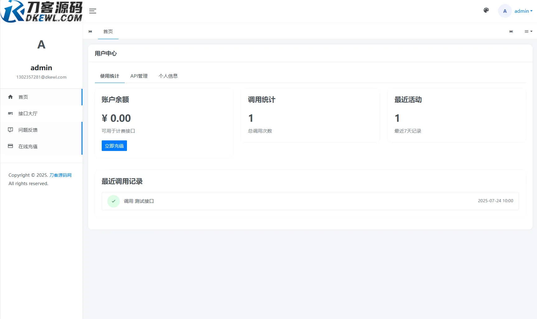Click the API icon next to 接口大厅

coord(11,113)
